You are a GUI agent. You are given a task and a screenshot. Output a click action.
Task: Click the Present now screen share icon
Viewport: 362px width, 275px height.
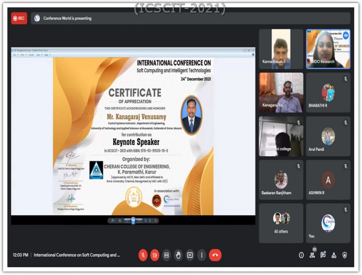(190, 255)
